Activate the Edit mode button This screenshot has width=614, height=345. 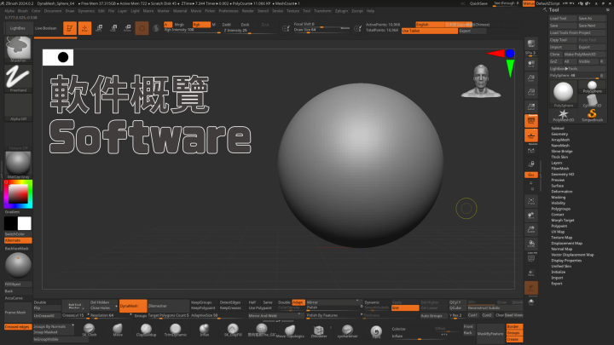pos(71,28)
